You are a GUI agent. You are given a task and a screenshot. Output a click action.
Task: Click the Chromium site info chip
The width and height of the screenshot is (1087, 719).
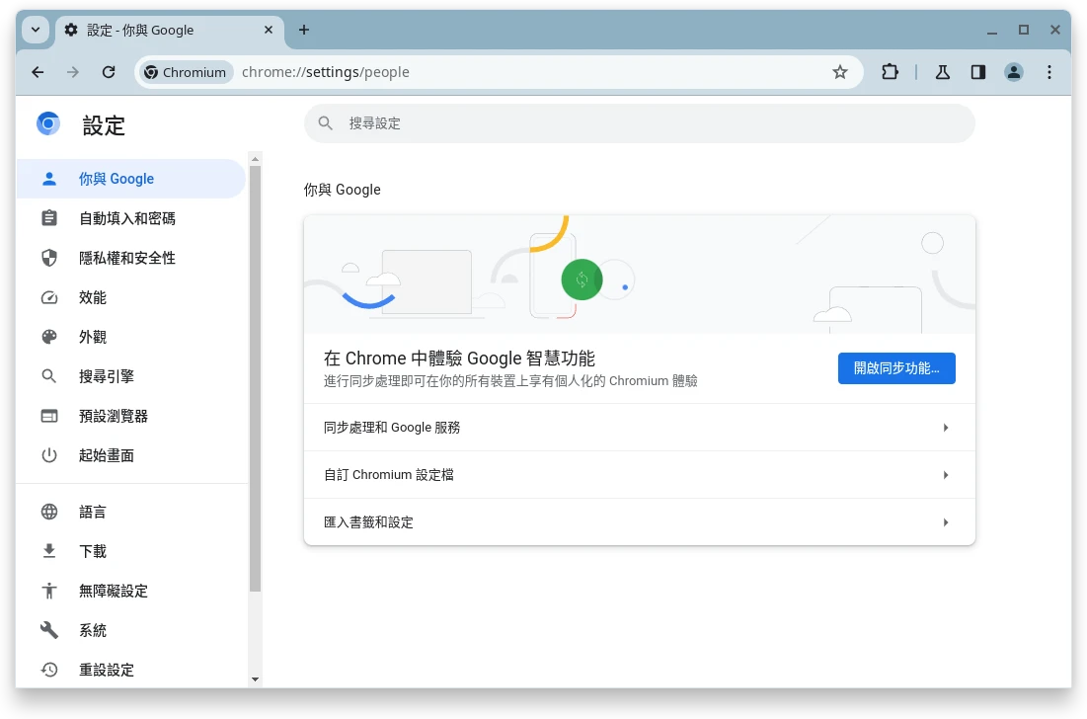point(185,72)
